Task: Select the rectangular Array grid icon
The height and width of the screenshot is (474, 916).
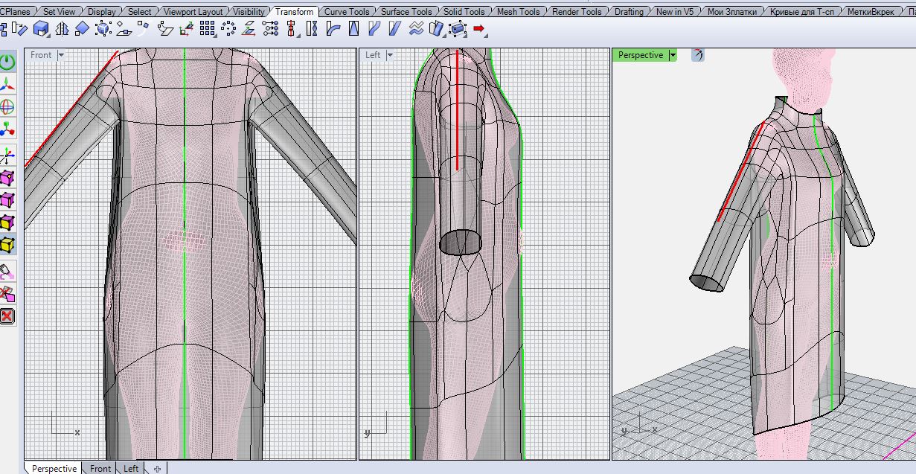Action: 208,29
